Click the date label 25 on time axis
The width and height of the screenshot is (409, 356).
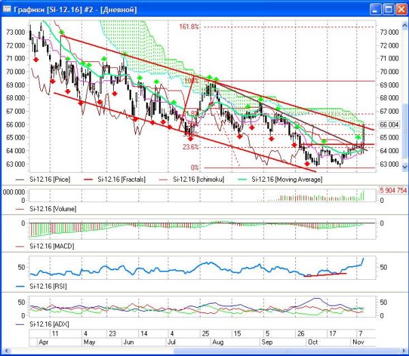coord(206,334)
